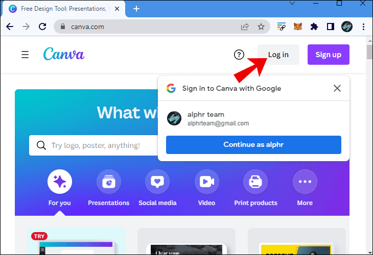Click the More label
The height and width of the screenshot is (255, 373).
pyautogui.click(x=305, y=203)
